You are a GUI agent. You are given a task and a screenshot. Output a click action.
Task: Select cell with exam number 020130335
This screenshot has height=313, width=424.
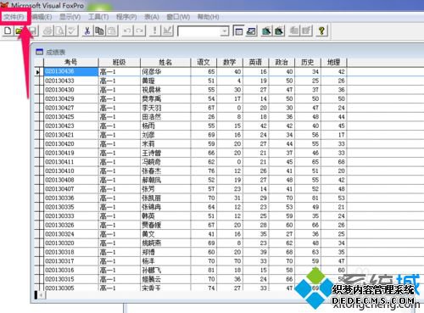pos(71,207)
